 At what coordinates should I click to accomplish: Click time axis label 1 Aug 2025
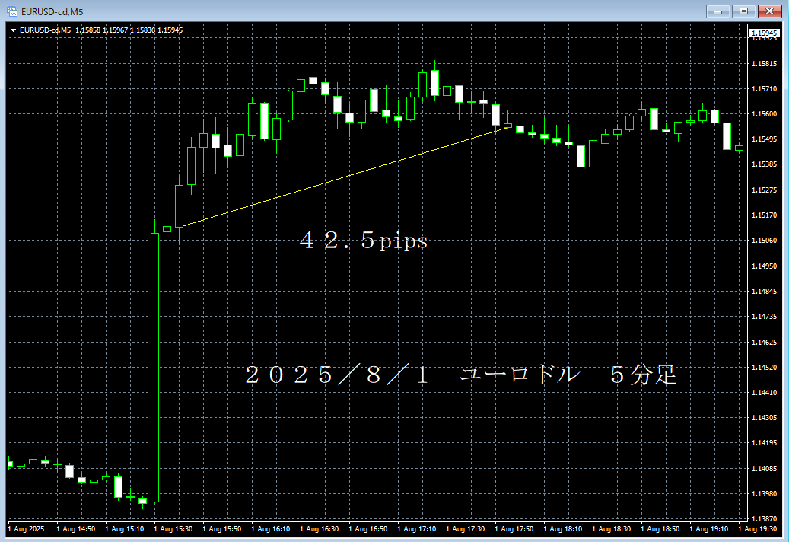pos(26,529)
